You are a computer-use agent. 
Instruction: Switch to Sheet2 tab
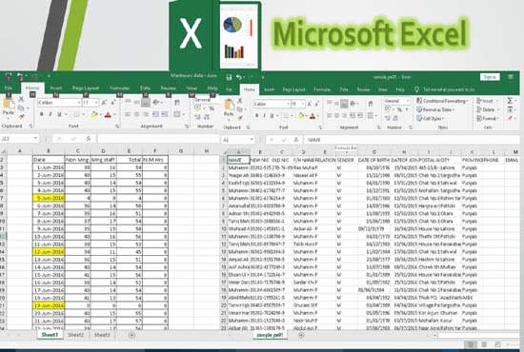tap(76, 335)
